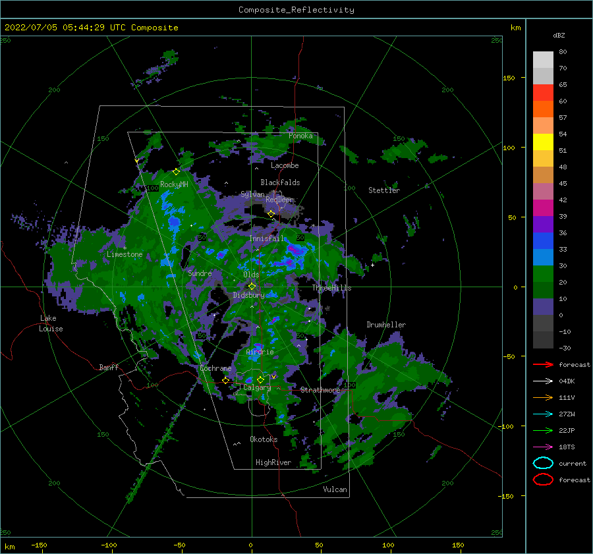
Task: Select the yellow swatch between 54 and 51 dBZ
Action: pyautogui.click(x=543, y=142)
